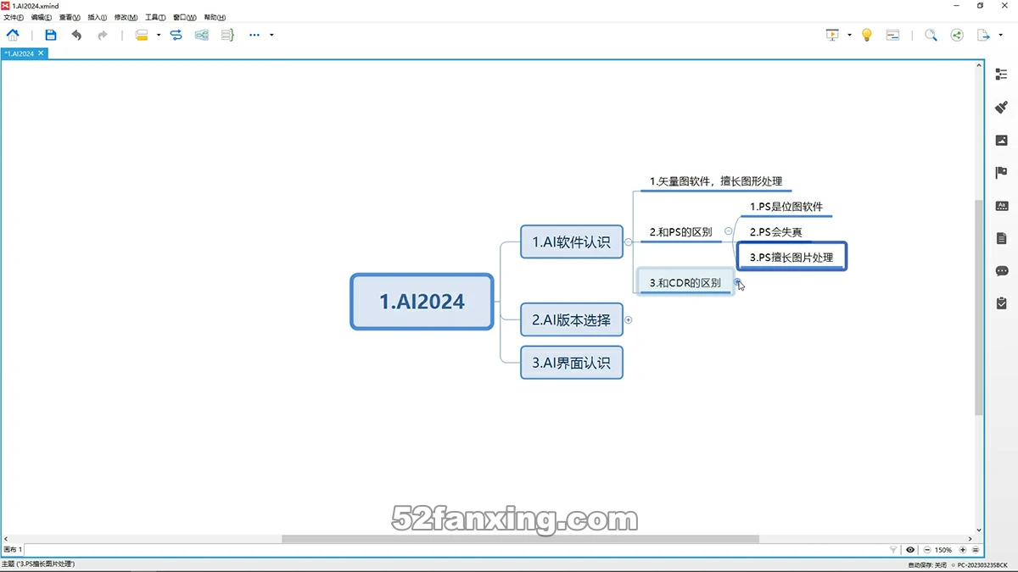Click the horizontal scrollbar thumb
This screenshot has width=1018, height=572.
coord(520,539)
